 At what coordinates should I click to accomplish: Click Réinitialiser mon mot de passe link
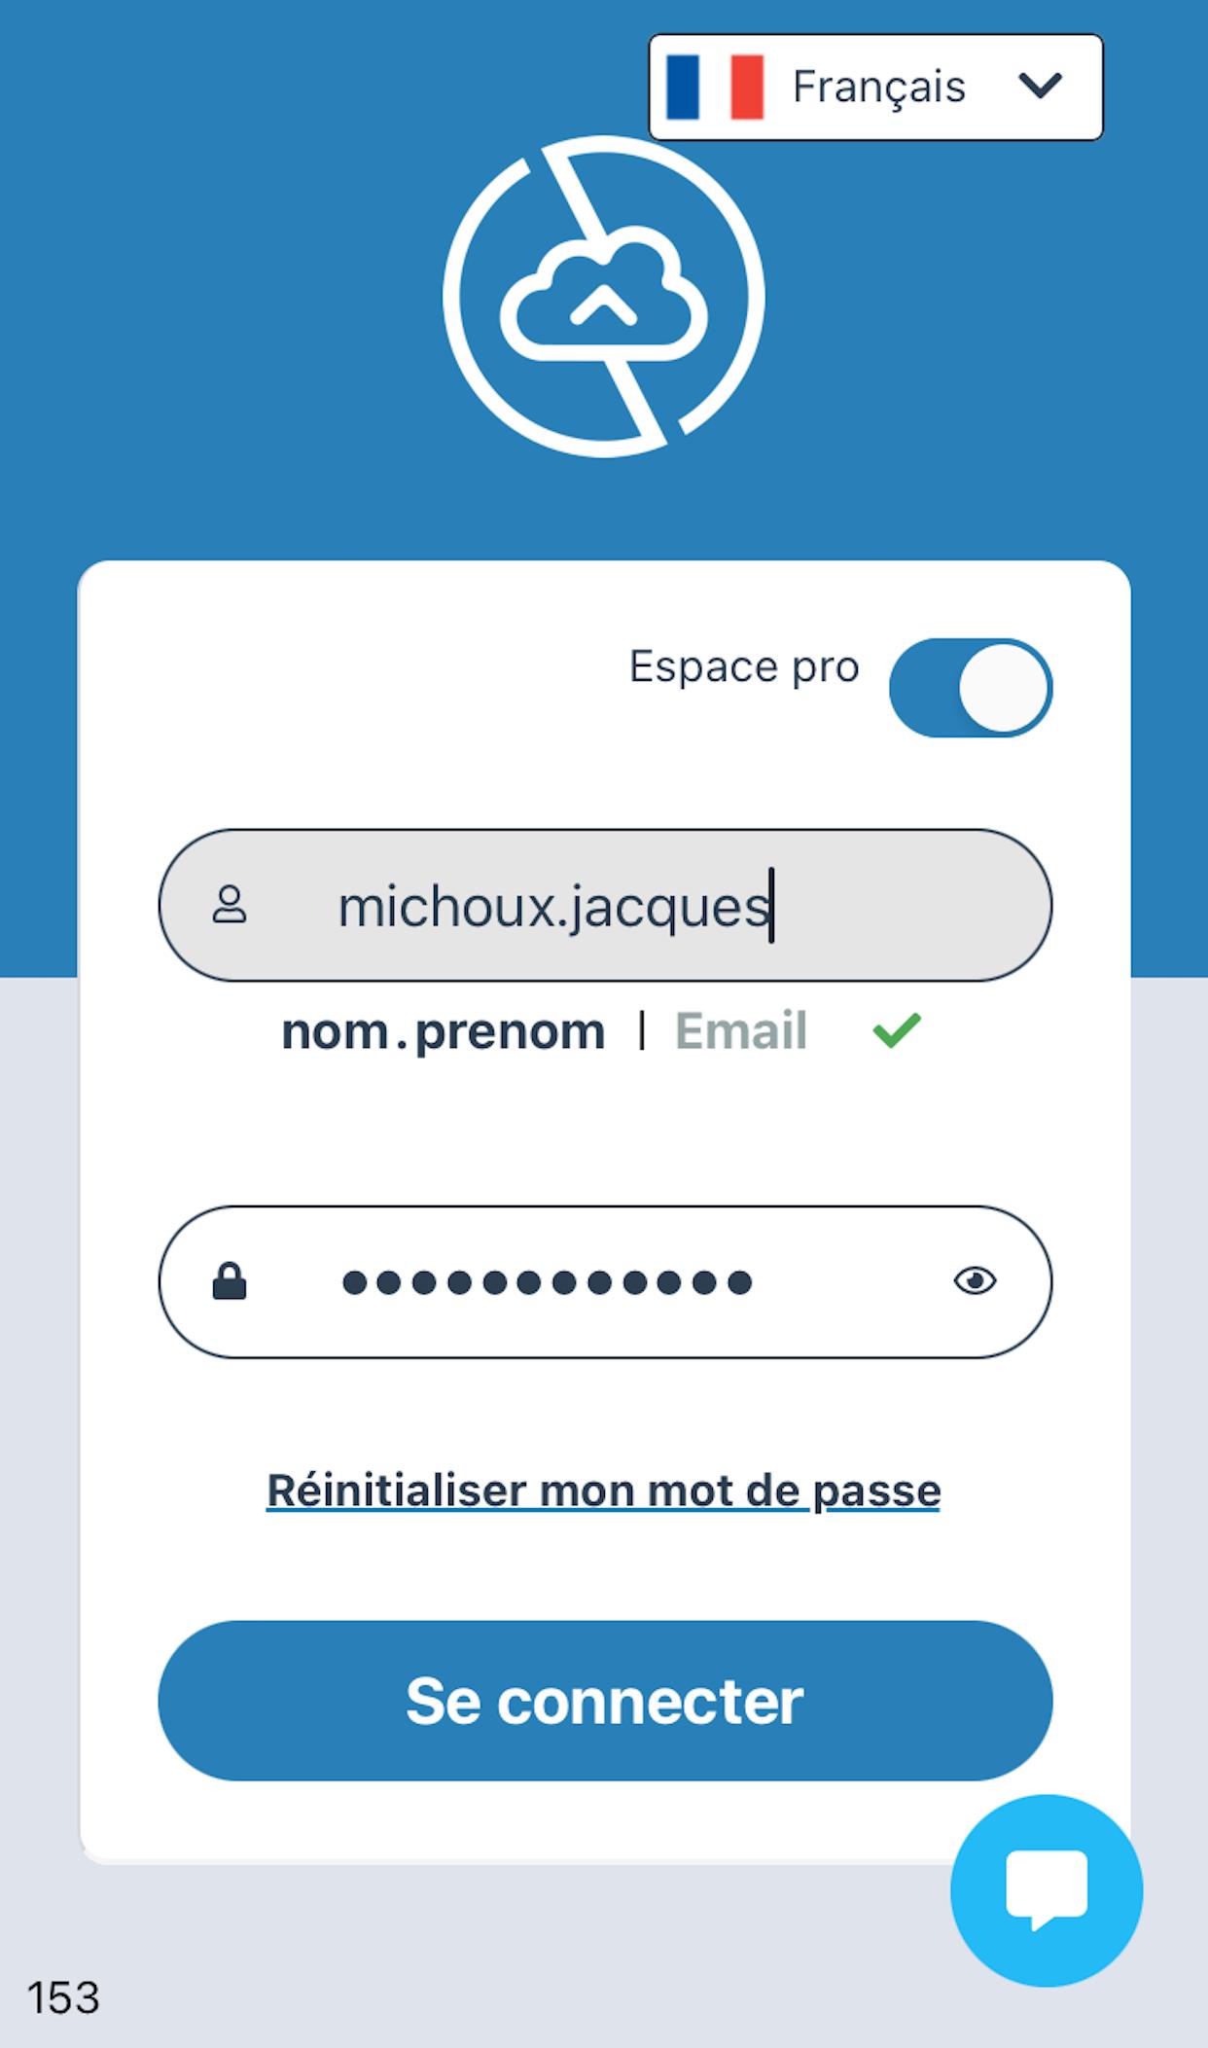(x=604, y=1491)
